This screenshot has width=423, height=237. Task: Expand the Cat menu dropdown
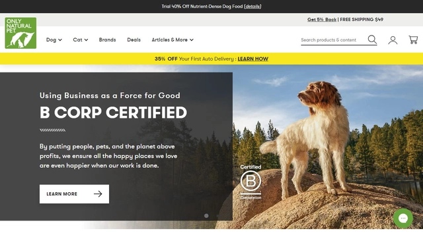[x=81, y=39]
